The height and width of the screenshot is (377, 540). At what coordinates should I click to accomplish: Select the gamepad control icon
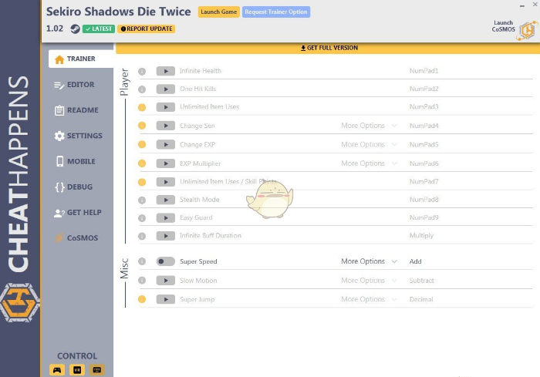click(x=57, y=370)
